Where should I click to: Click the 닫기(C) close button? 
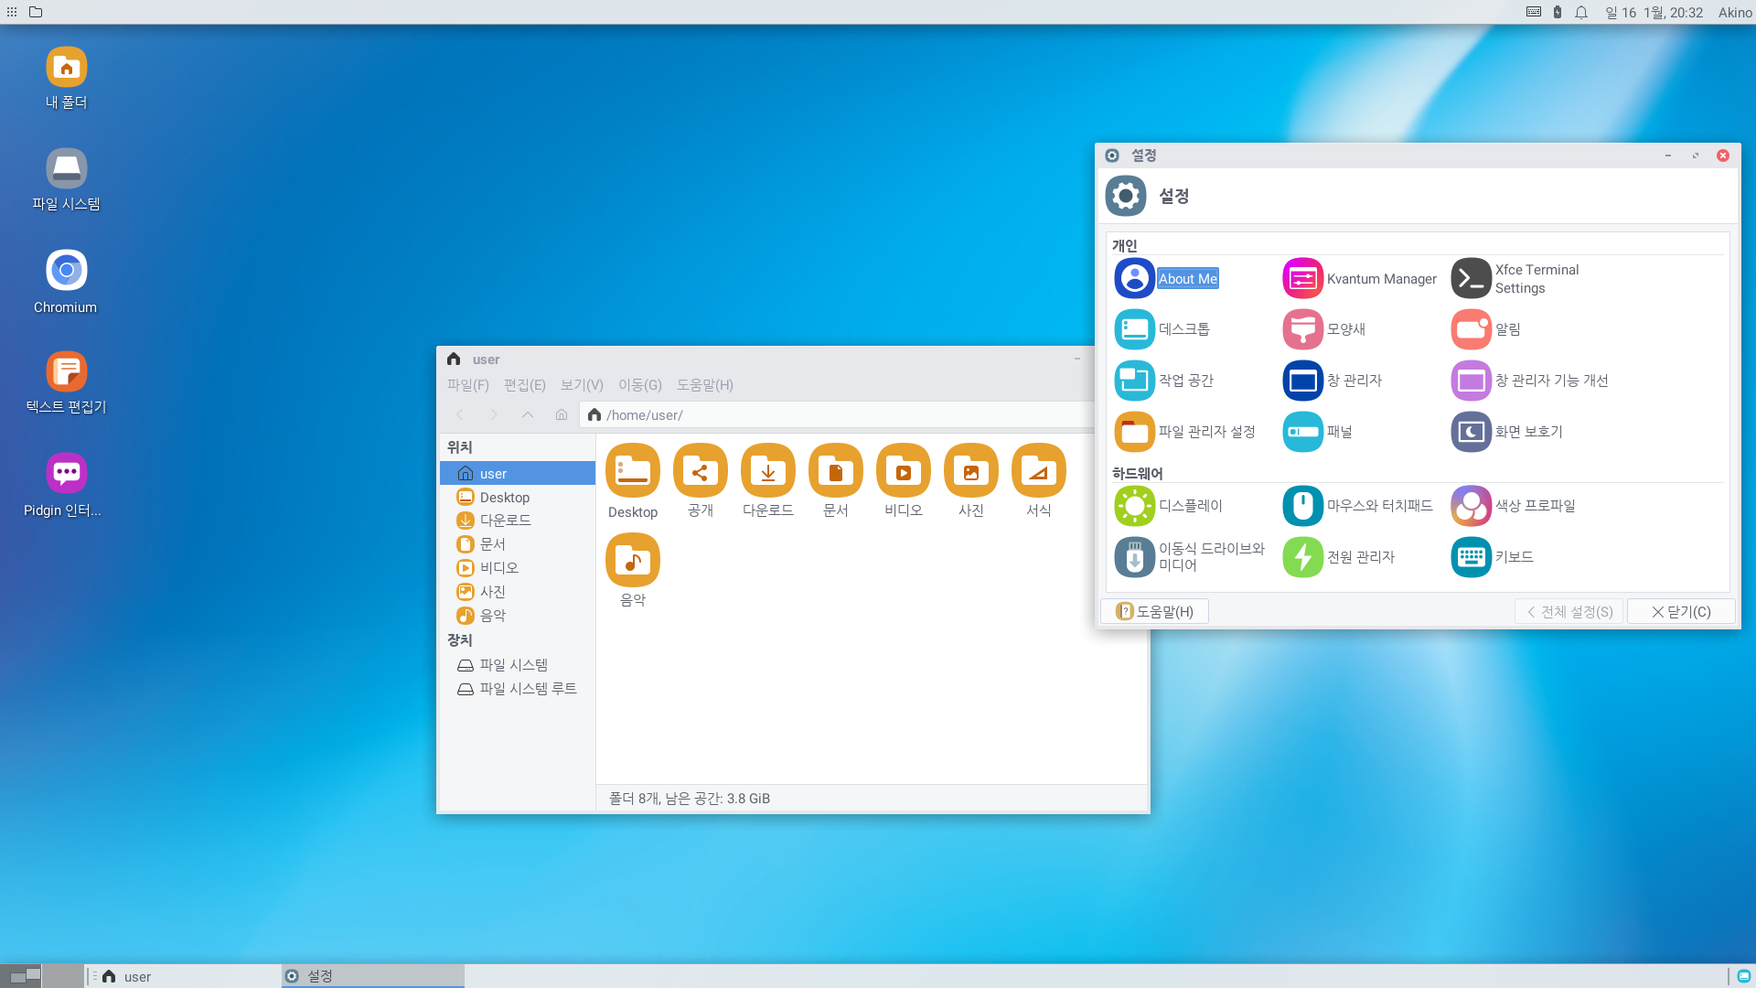[1680, 611]
